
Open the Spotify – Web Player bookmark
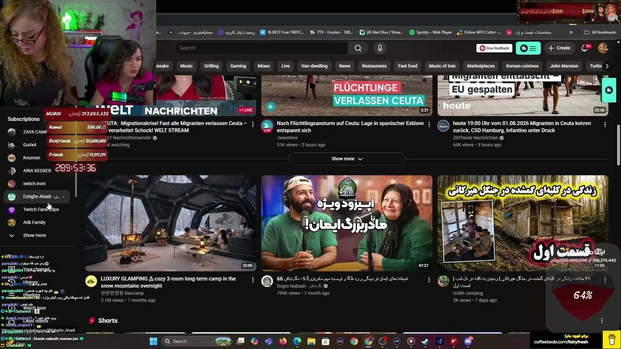pos(431,32)
